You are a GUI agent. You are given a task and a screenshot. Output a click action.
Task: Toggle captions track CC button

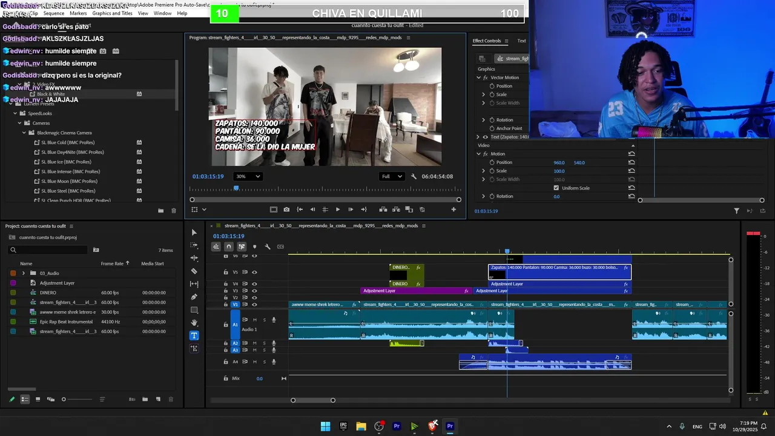coord(280,246)
